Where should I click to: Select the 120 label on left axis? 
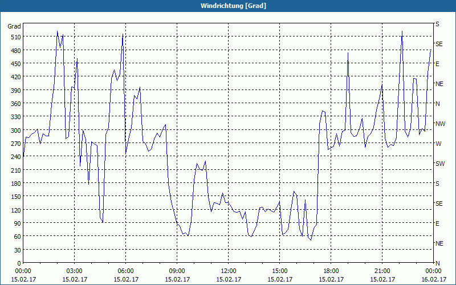16,210
